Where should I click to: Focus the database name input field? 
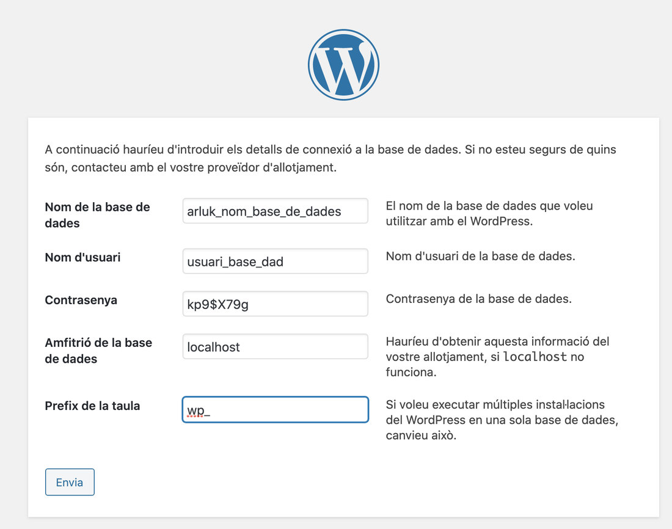click(275, 211)
